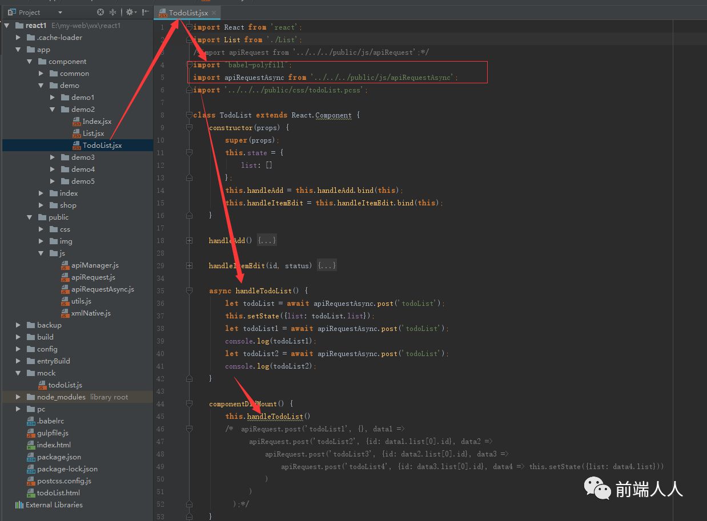The height and width of the screenshot is (521, 707).
Task: Click the folded handleItemEdit code placeholder
Action: point(327,264)
